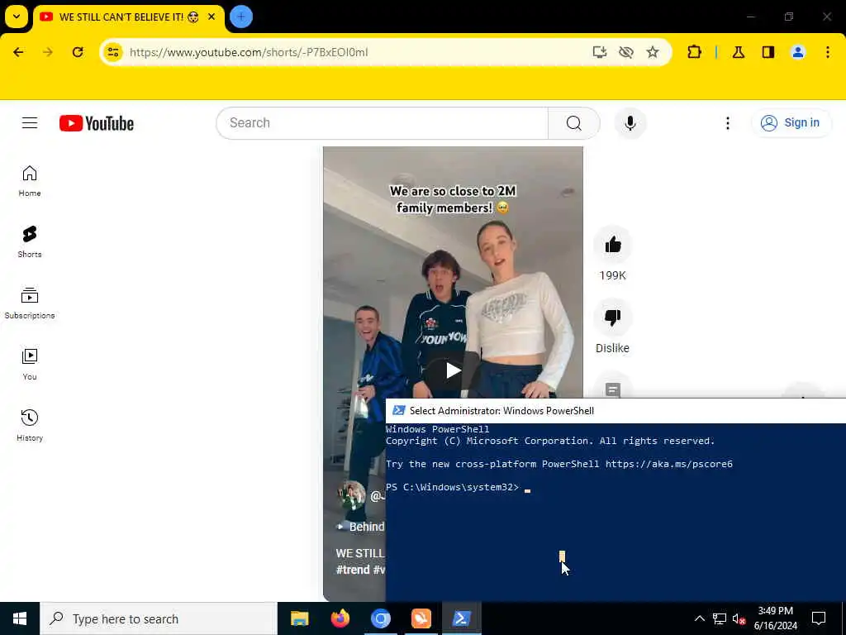Open Home in YouTube sidebar
The width and height of the screenshot is (846, 635).
30,181
